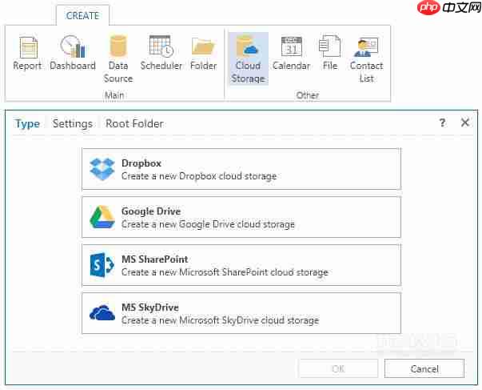Screen dimensions: 482x390
Task: Go to the Root Folder tab
Action: [134, 124]
